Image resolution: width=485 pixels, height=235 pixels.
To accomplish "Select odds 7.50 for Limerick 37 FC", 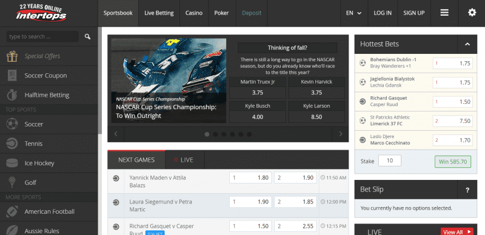I will click(452, 121).
